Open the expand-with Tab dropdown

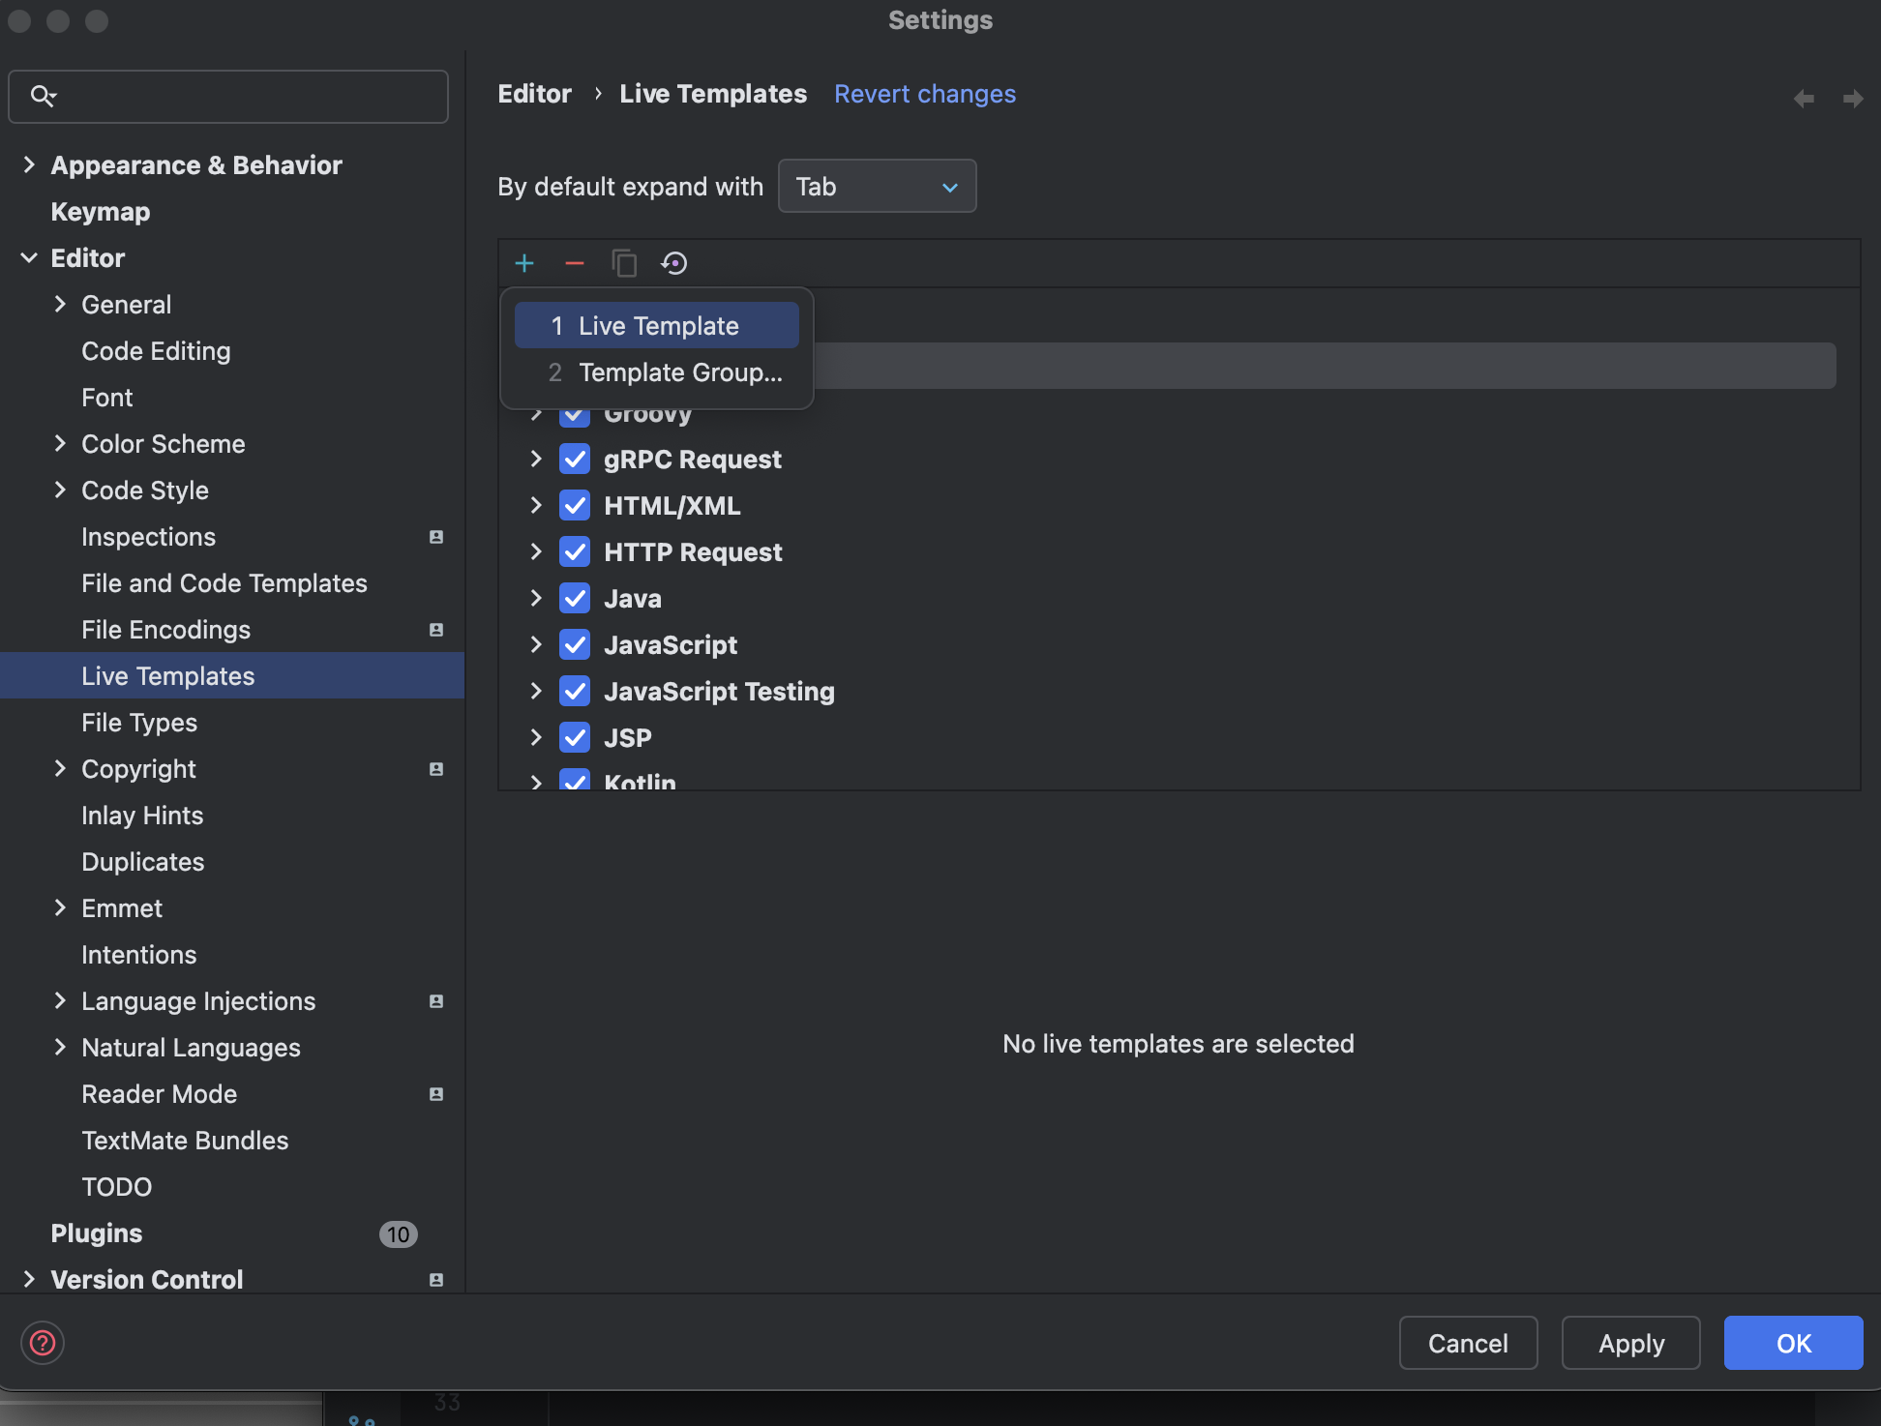point(877,187)
